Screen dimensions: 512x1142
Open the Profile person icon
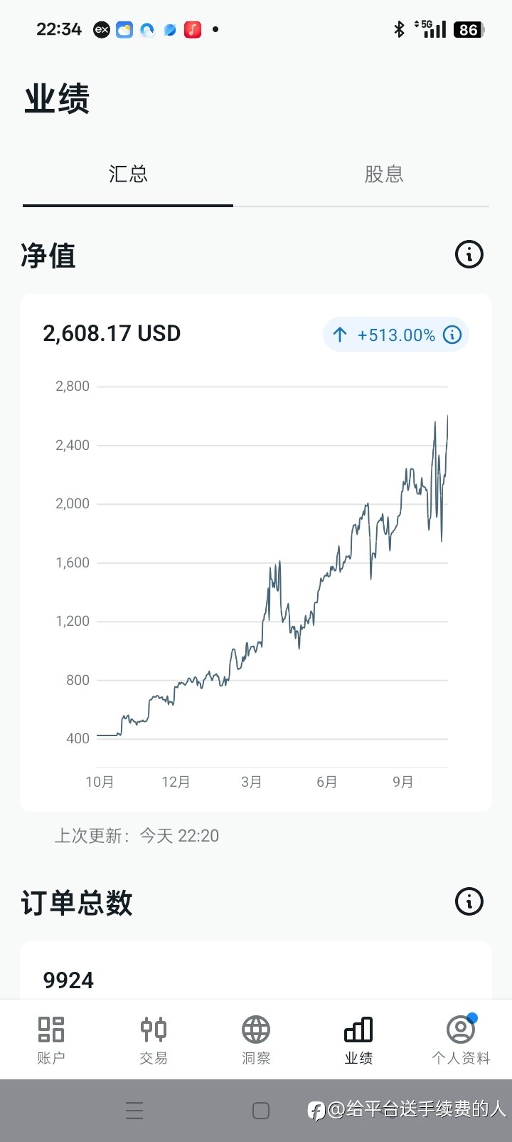pos(461,1030)
